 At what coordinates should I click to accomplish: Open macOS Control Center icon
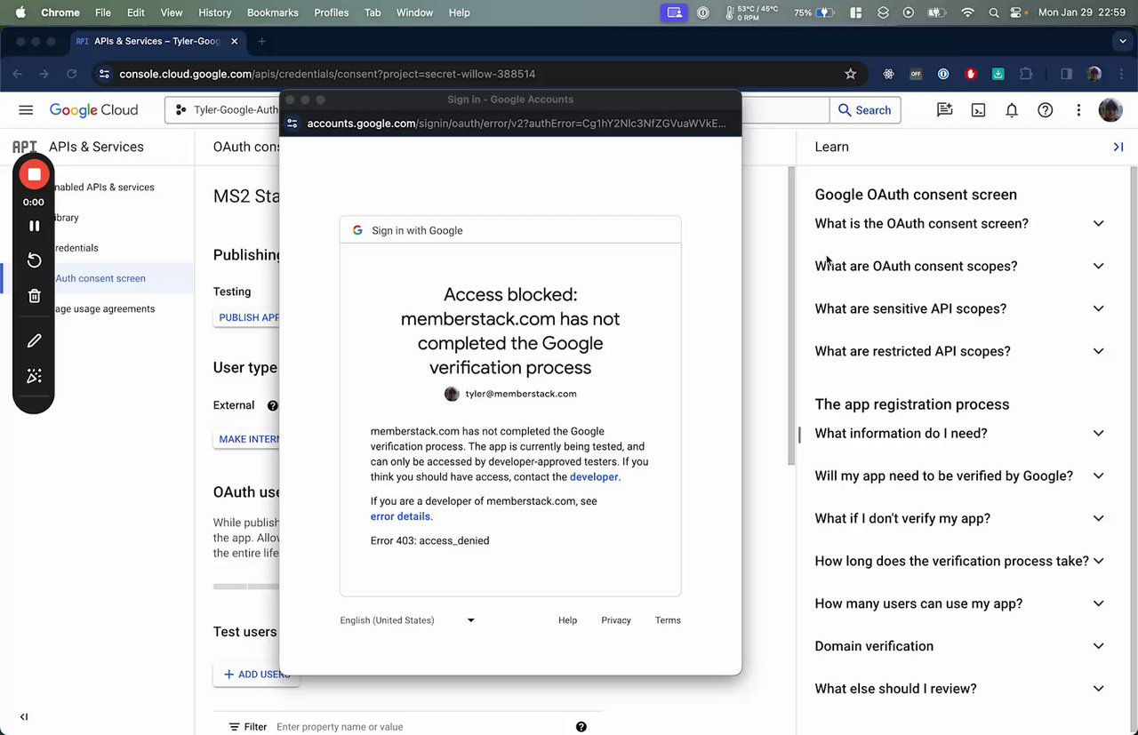[x=1016, y=12]
